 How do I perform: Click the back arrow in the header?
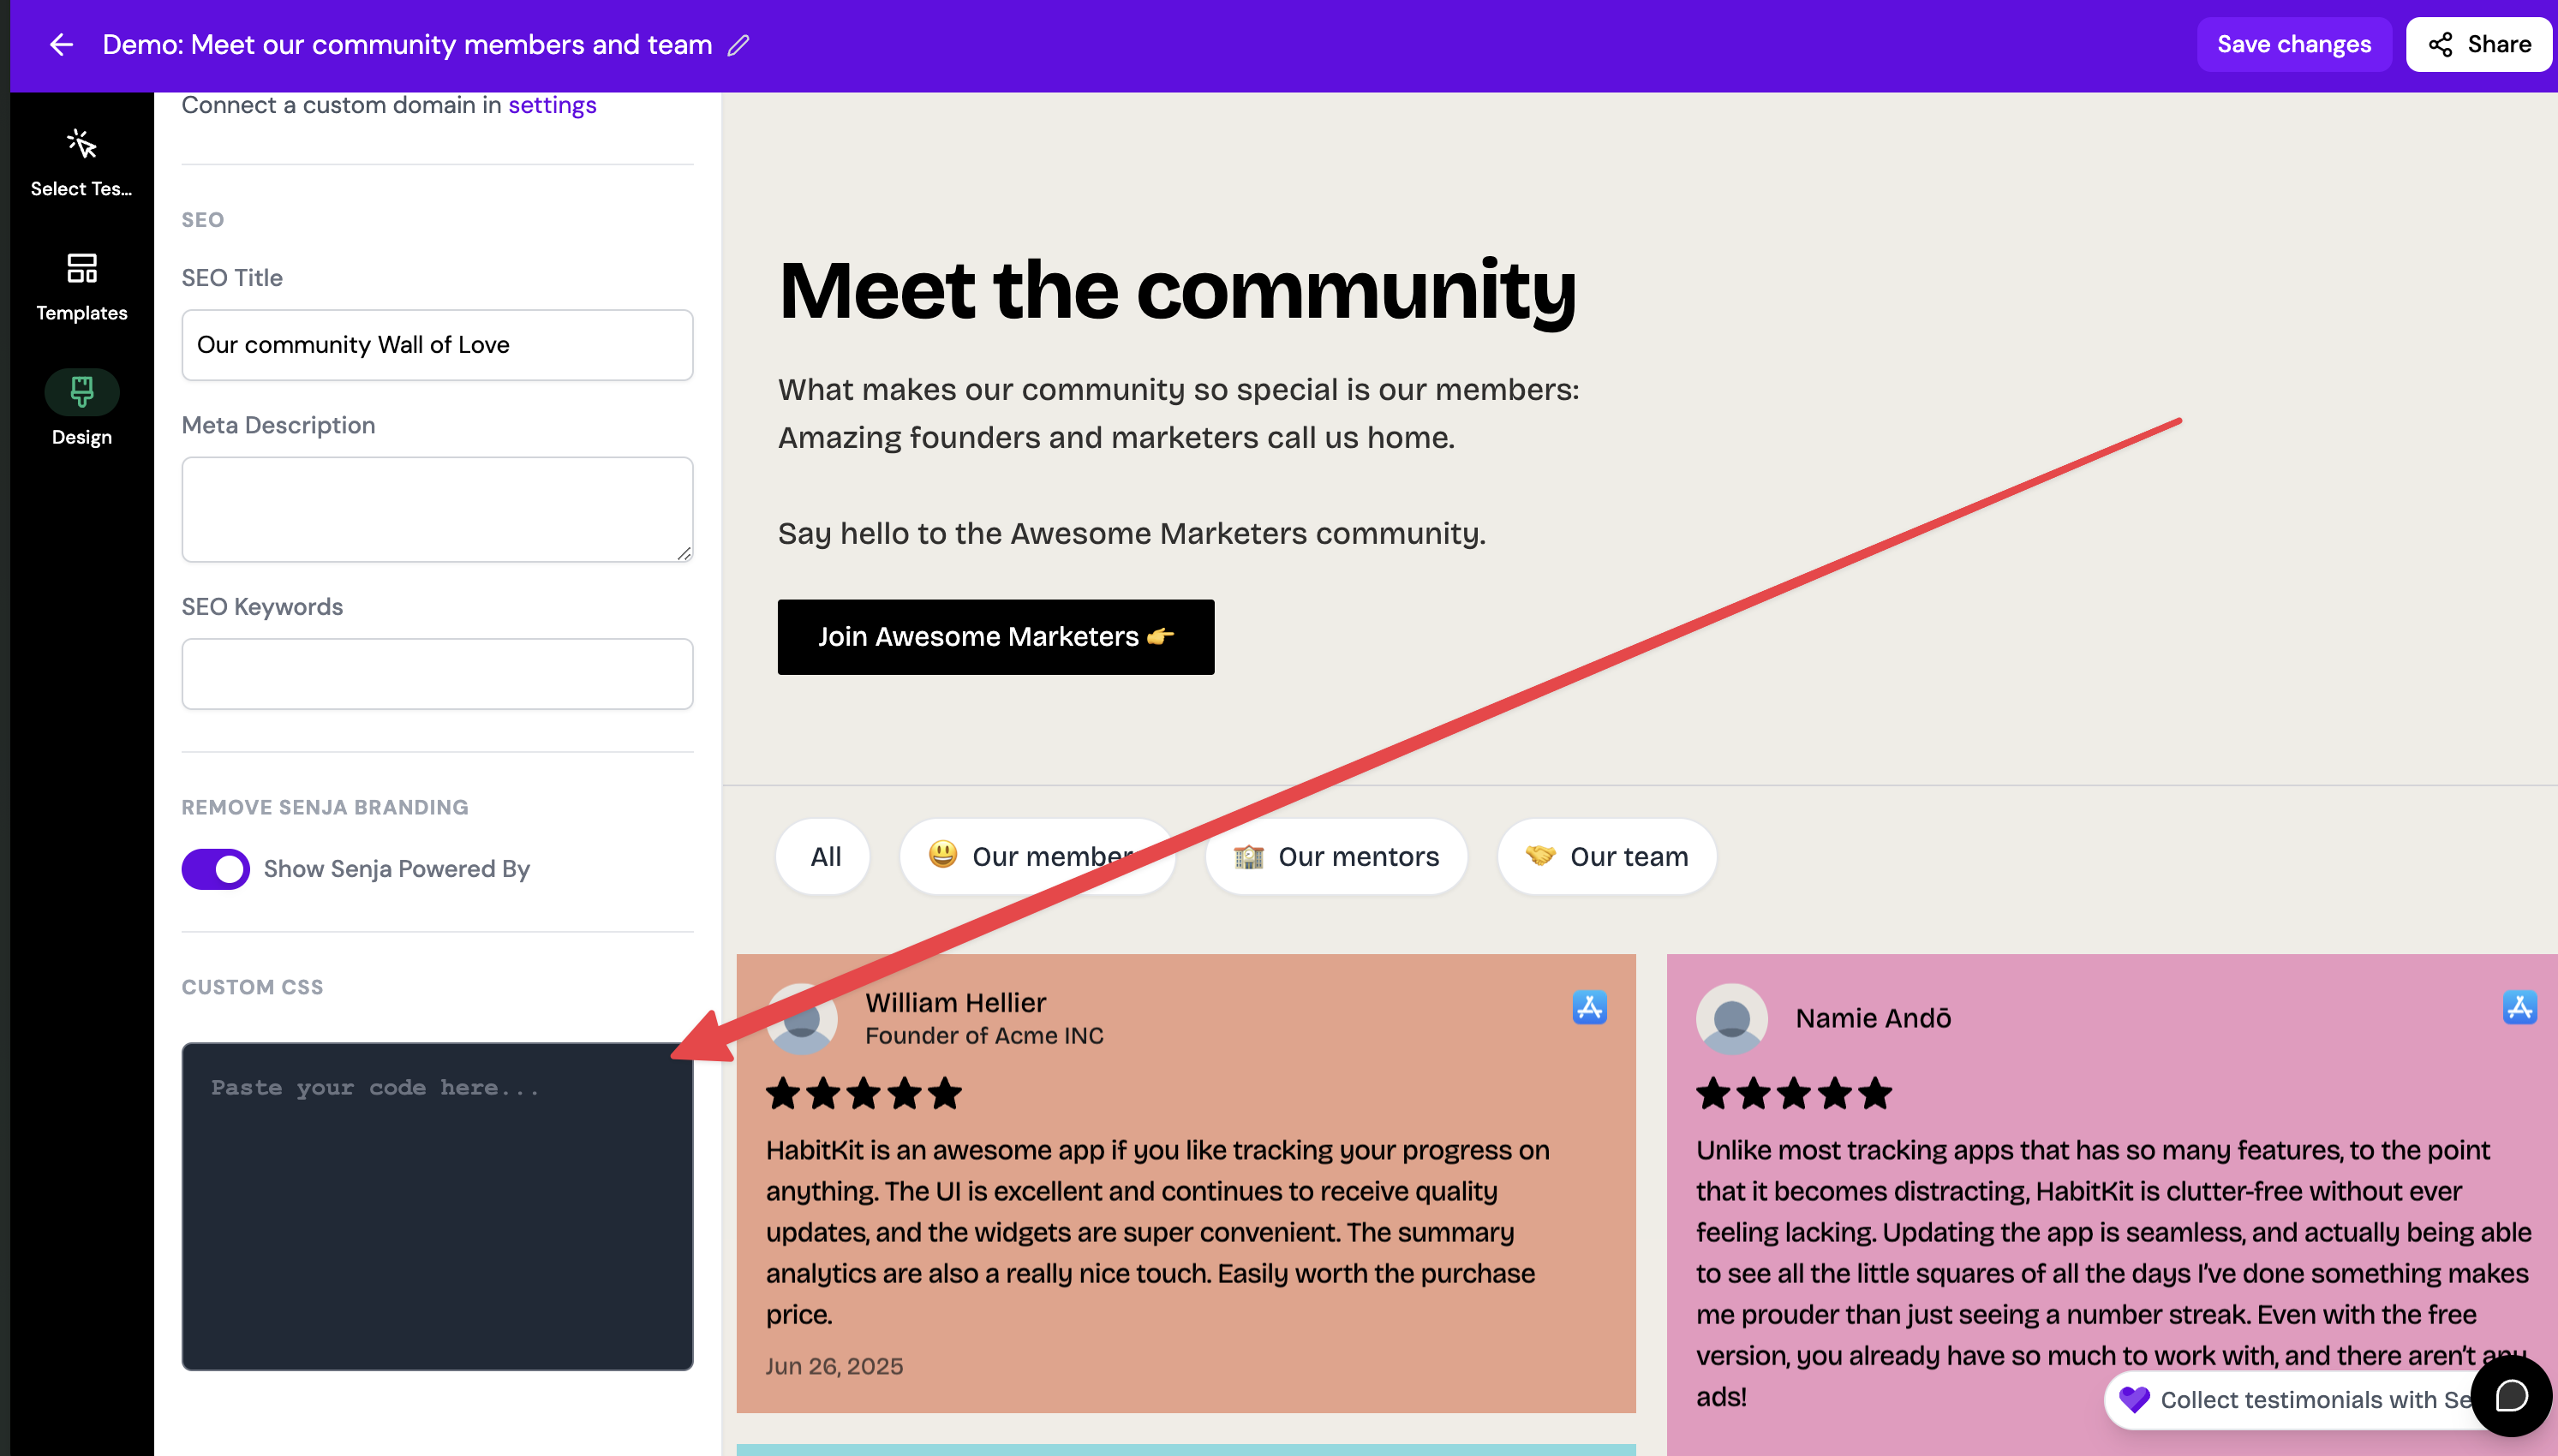(62, 45)
